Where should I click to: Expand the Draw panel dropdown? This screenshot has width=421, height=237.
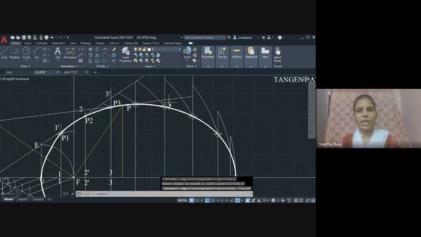(x=26, y=66)
